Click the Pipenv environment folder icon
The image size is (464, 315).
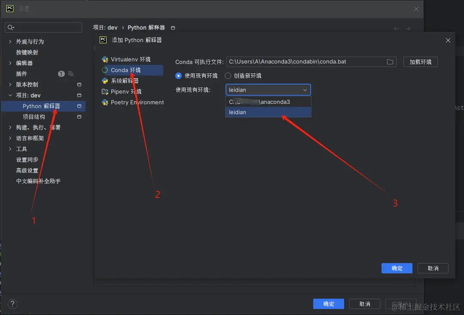(105, 91)
